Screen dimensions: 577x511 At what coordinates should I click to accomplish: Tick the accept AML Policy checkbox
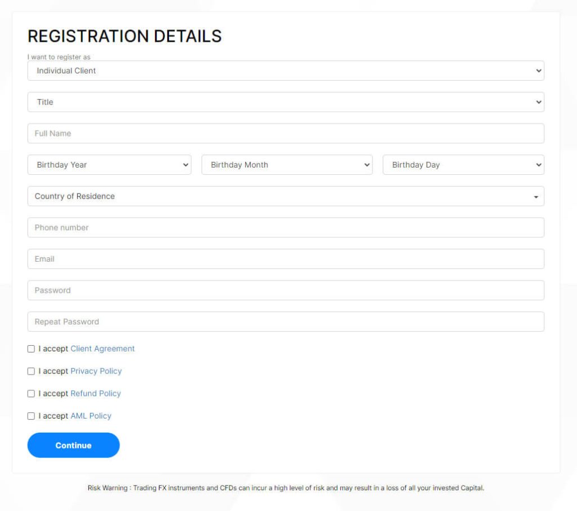32,416
